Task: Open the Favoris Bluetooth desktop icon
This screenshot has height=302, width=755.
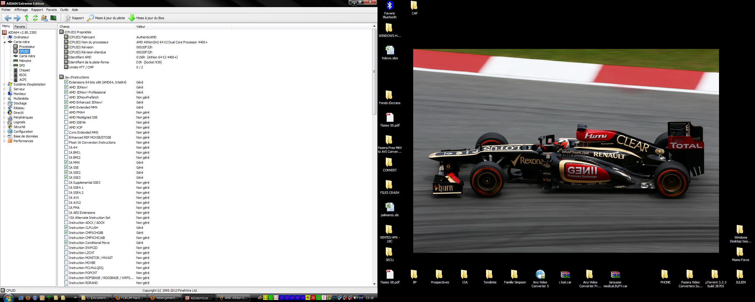Action: [390, 10]
